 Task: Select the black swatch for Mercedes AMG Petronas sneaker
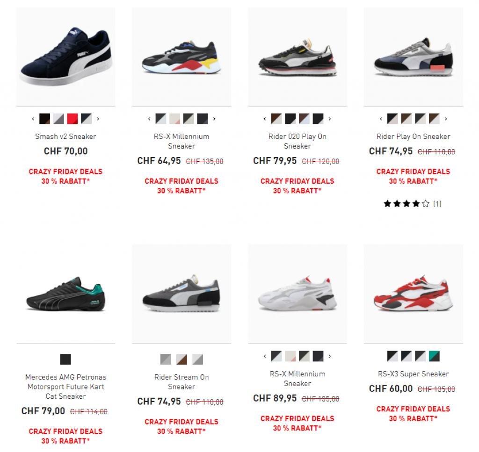[65, 359]
